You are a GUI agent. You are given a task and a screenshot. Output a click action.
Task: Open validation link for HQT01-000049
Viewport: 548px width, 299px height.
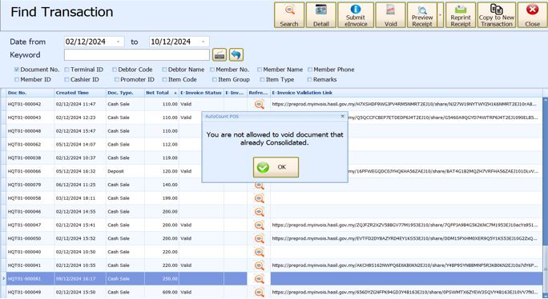coord(405,292)
